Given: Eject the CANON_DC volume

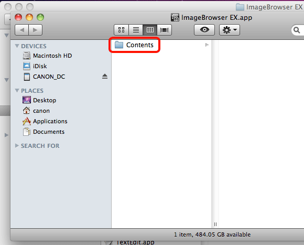Looking at the screenshot, I should 105,76.
